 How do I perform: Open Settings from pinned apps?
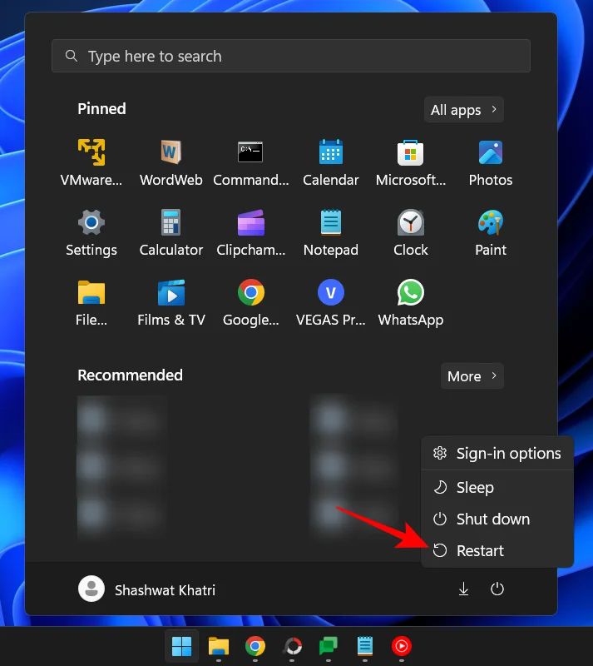[91, 233]
